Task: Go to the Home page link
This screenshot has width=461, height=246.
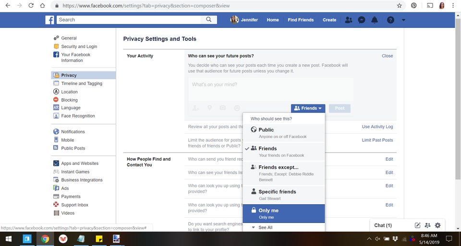Action: [273, 20]
